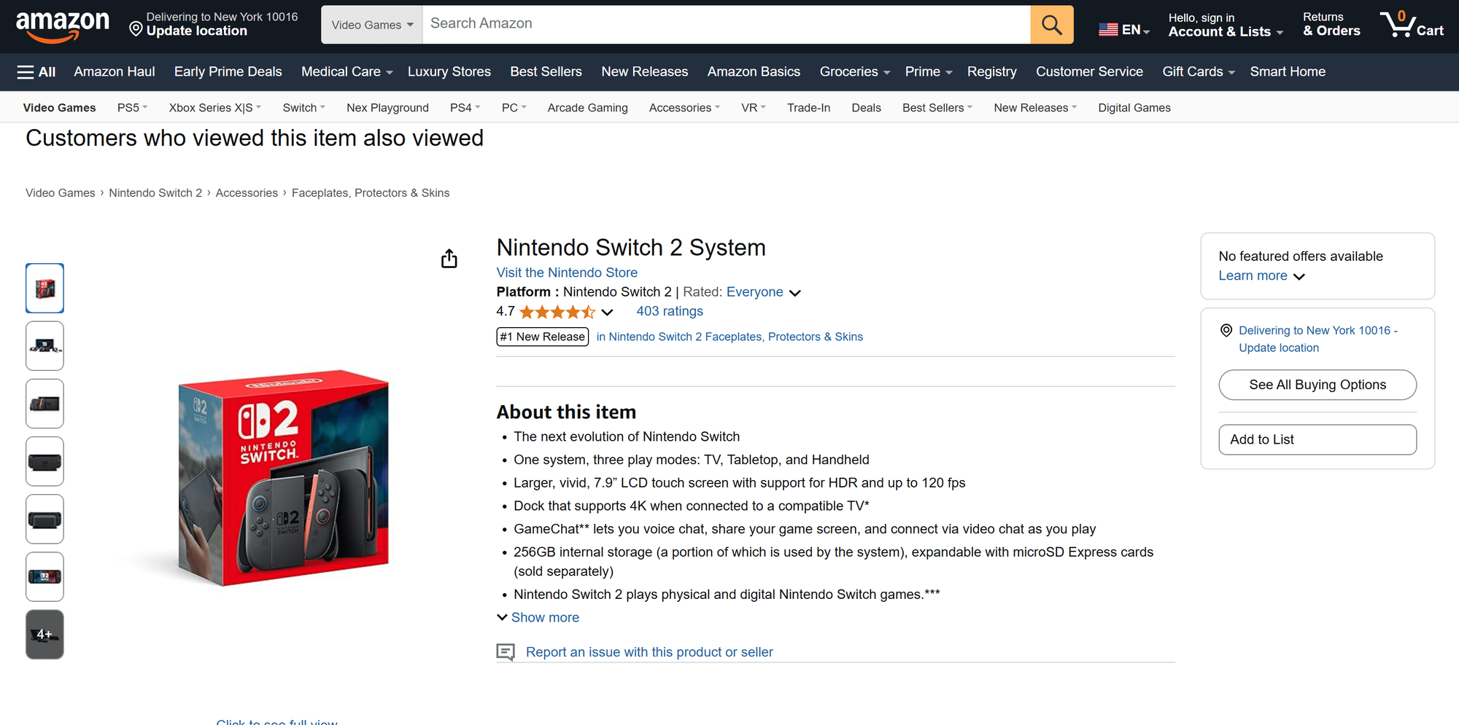Click the US flag language icon
This screenshot has height=725, width=1459.
(x=1107, y=29)
